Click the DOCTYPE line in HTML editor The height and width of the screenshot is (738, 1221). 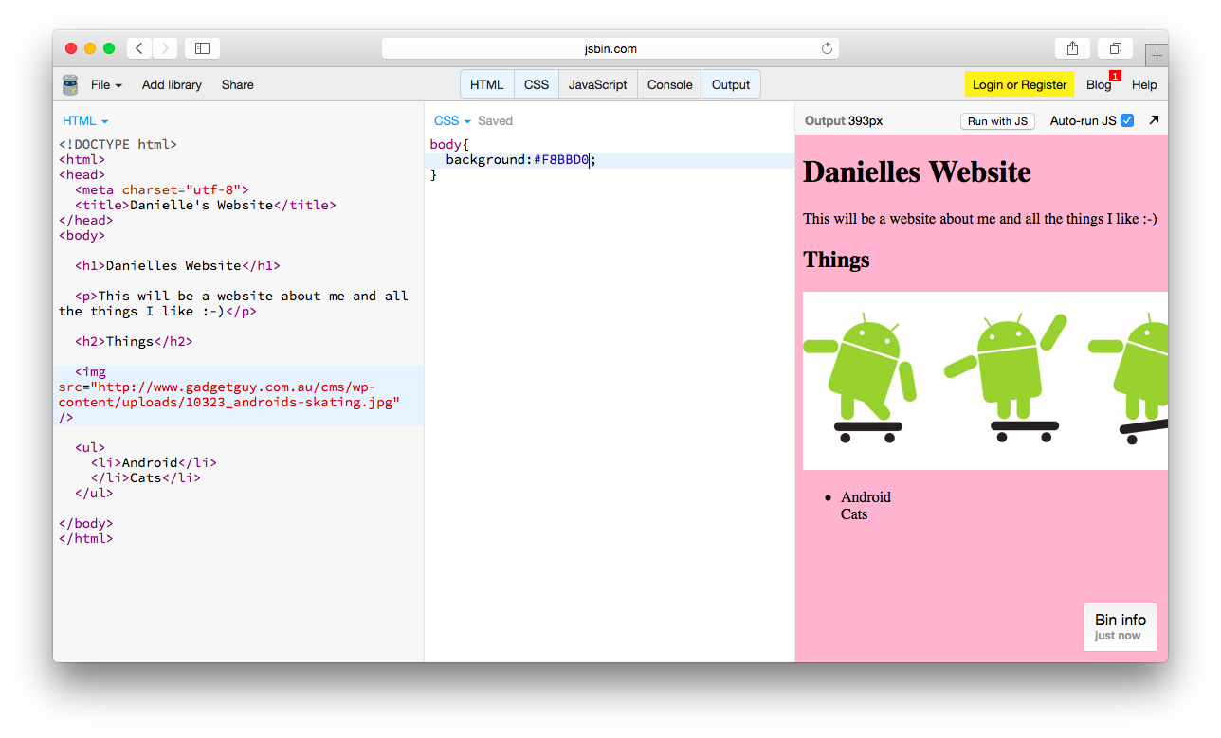pos(118,144)
